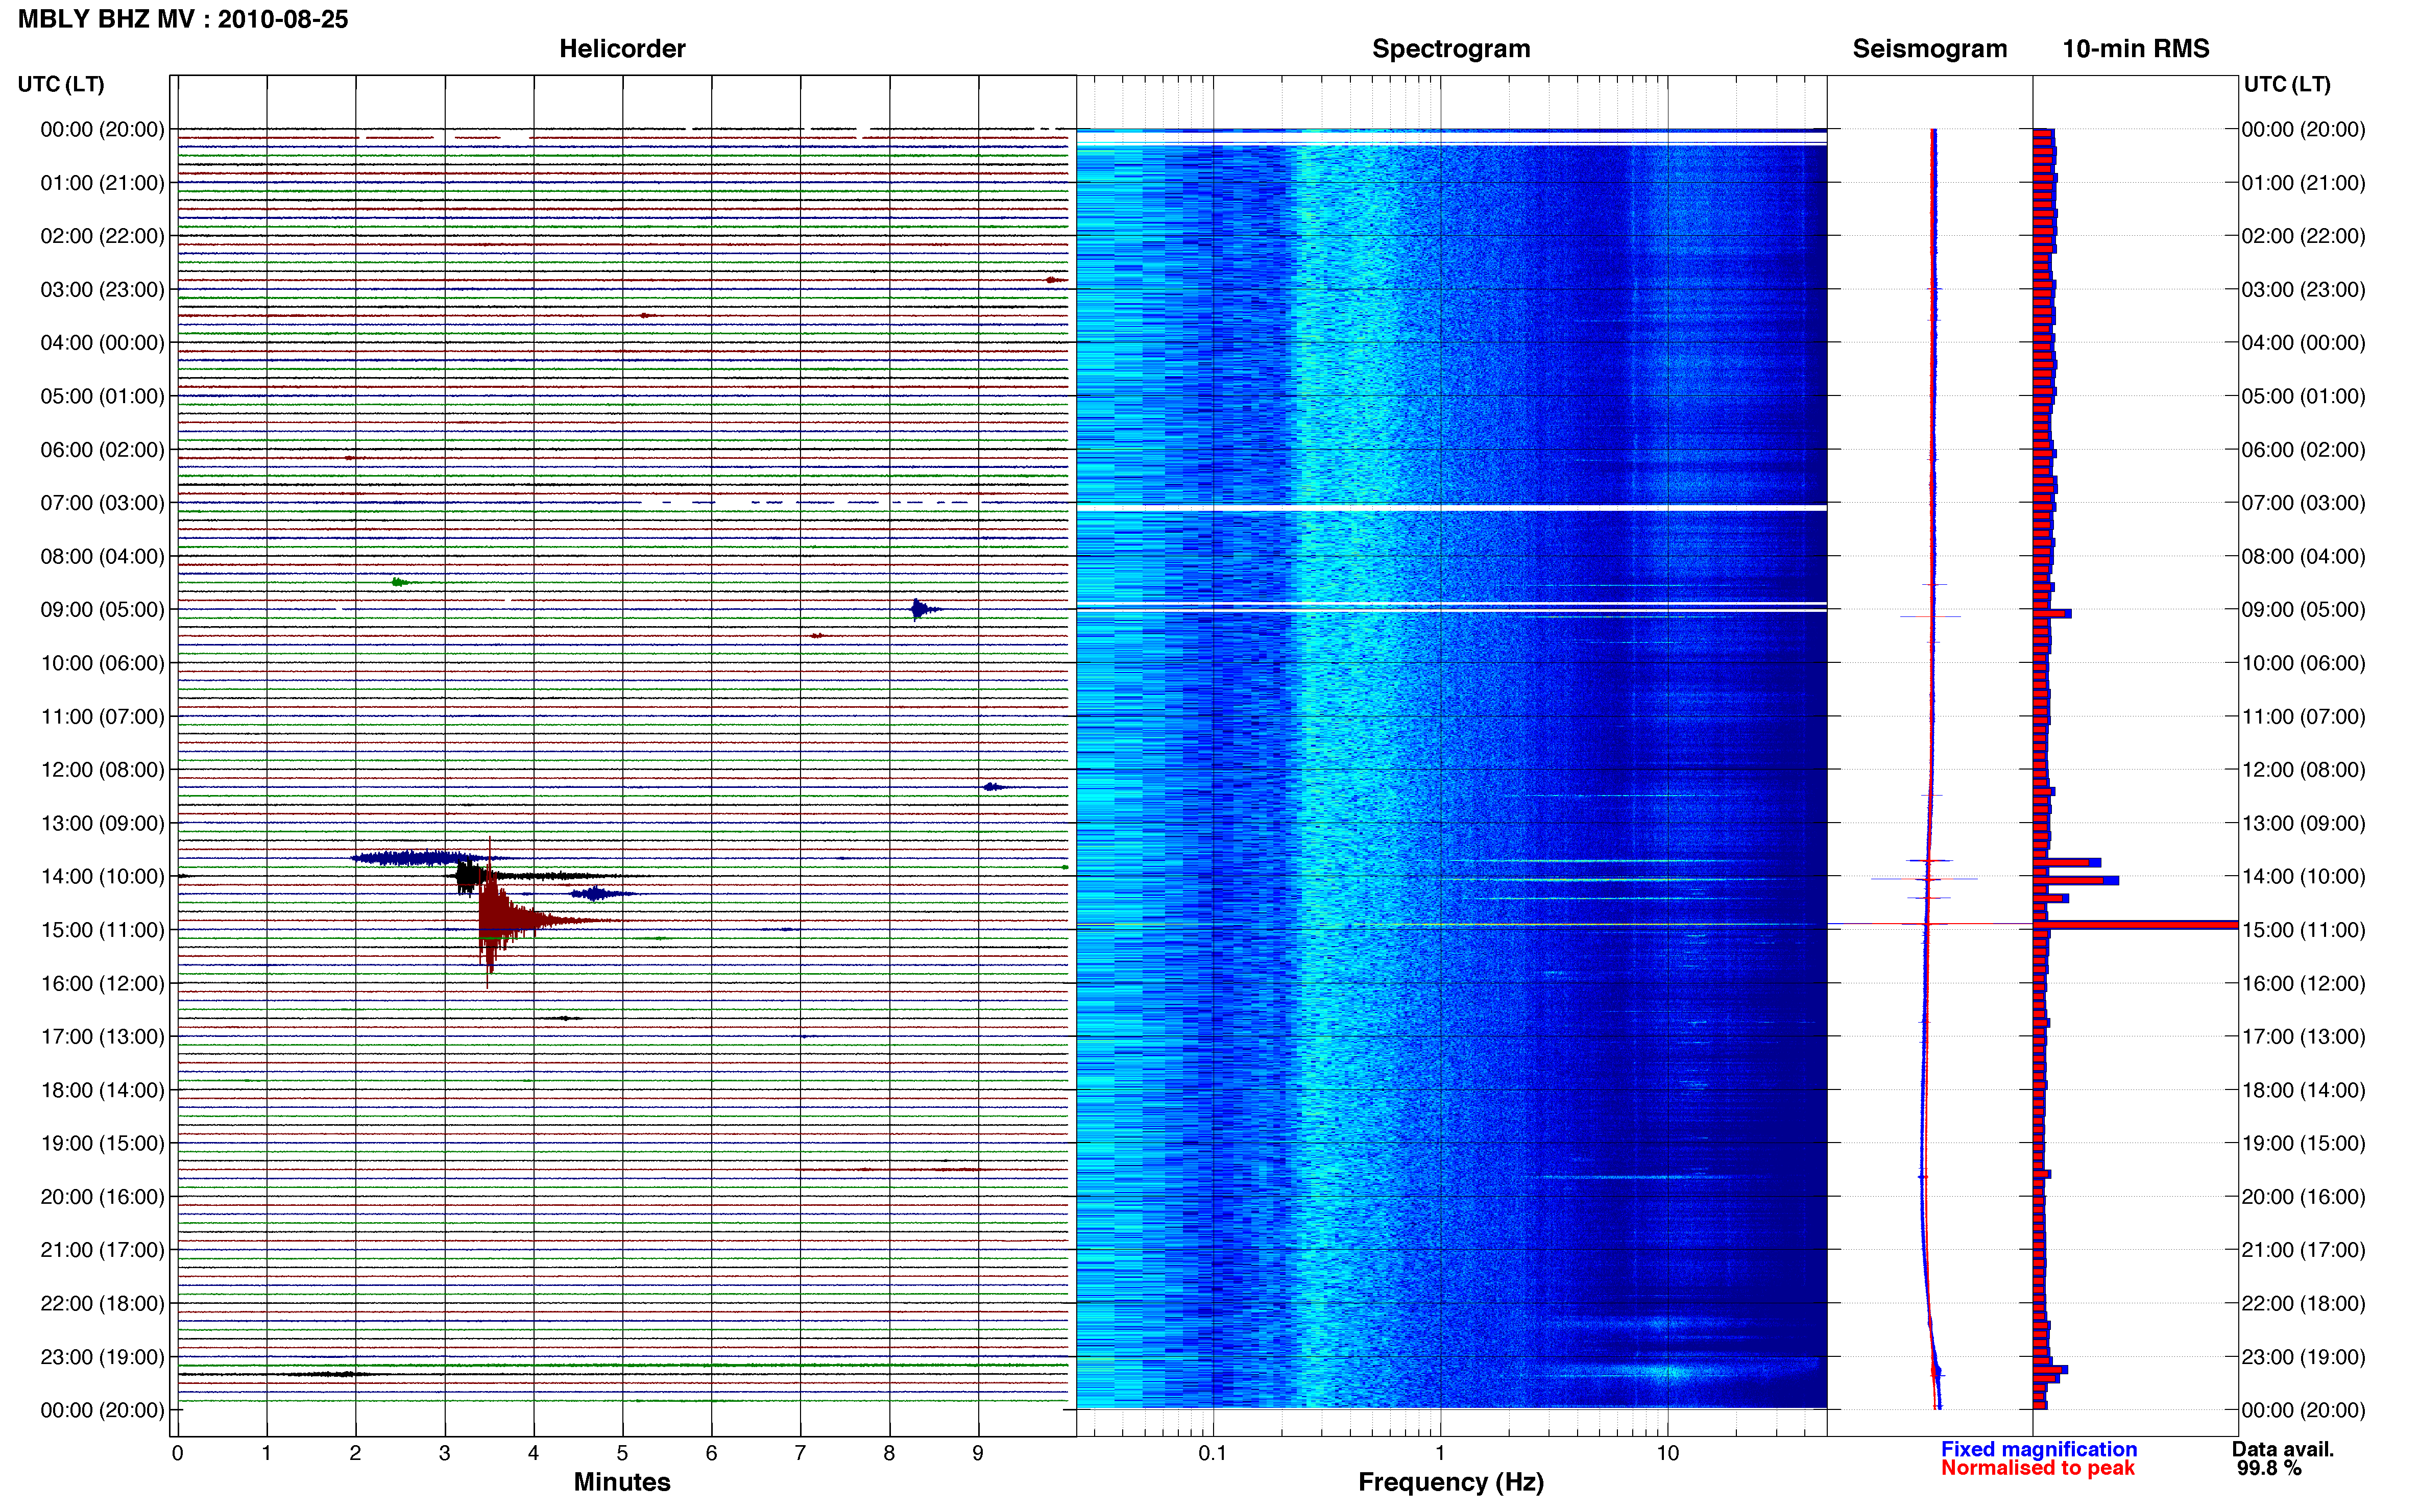This screenshot has height=1512, width=2420.
Task: Click the white data gap band near 07:00 in spectrogram
Action: coord(1450,508)
